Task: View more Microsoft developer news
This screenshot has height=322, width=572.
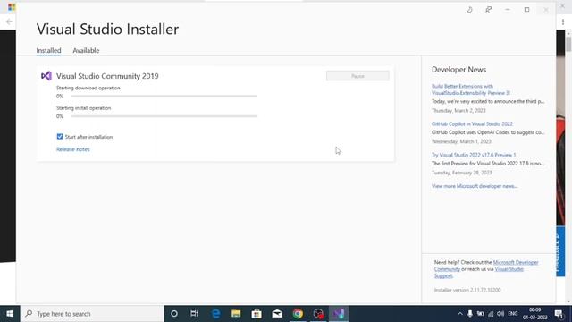Action: coord(475,186)
